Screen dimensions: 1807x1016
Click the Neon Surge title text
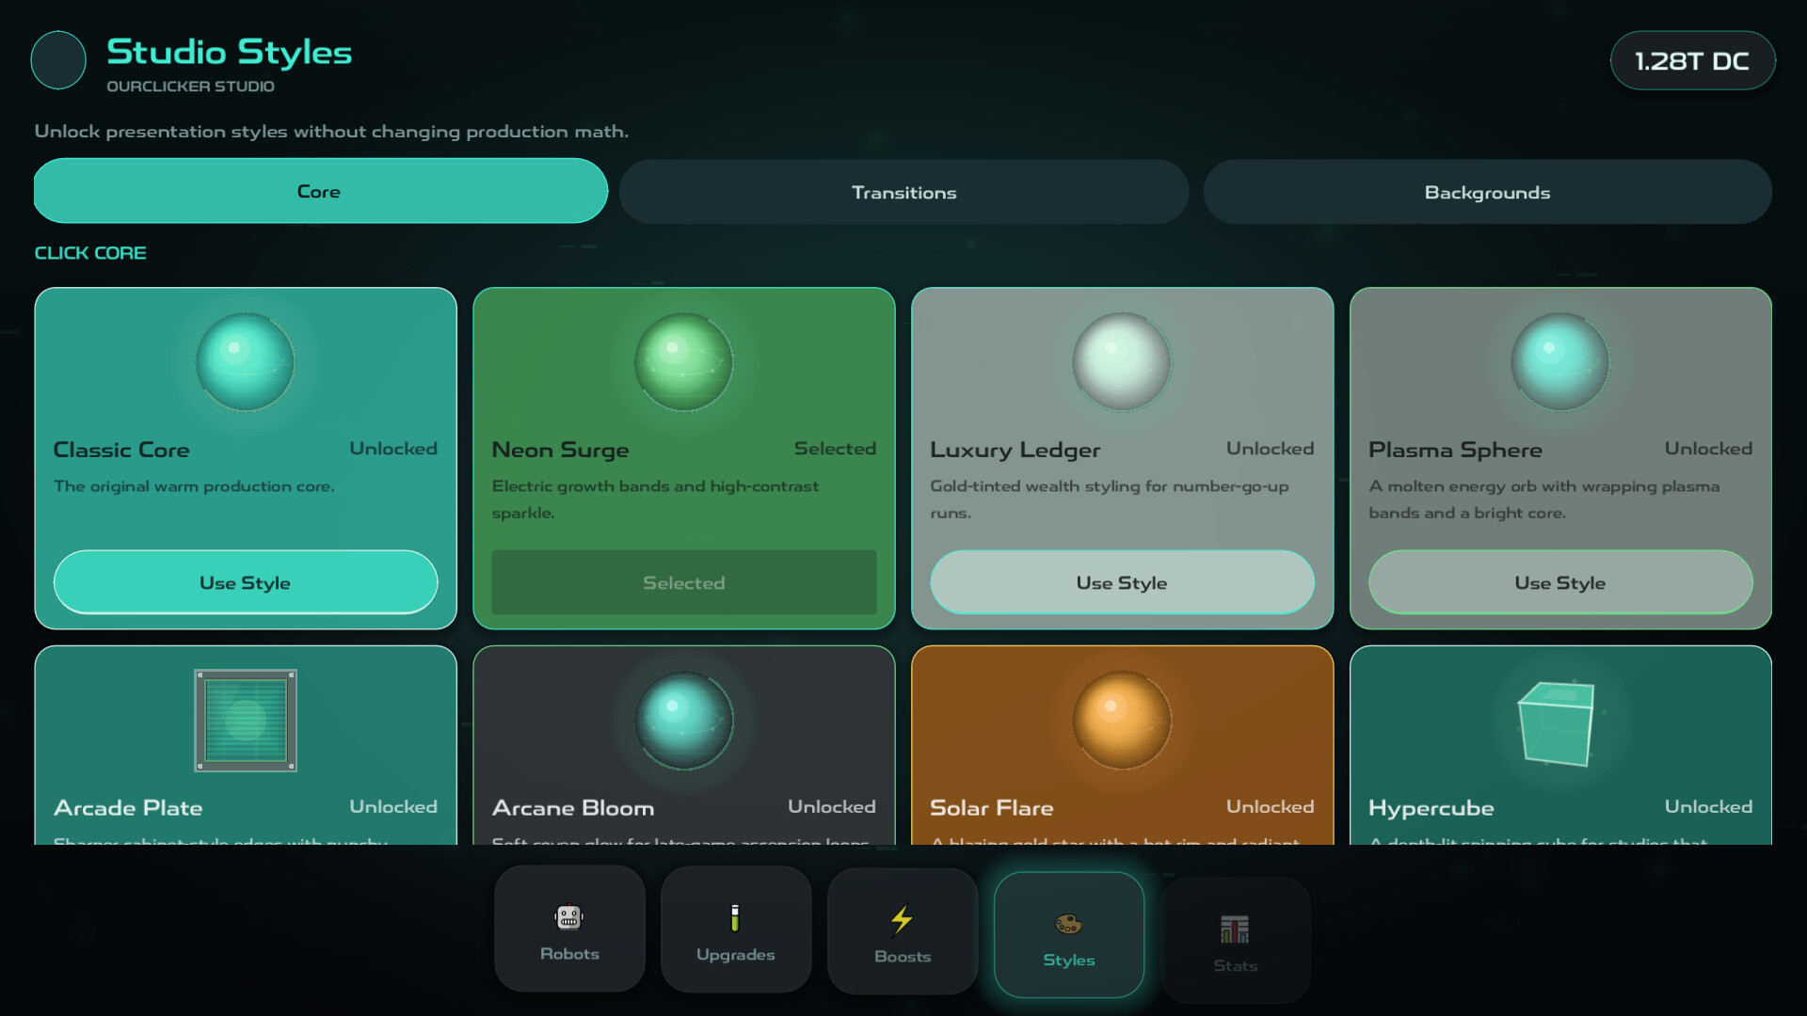560,450
